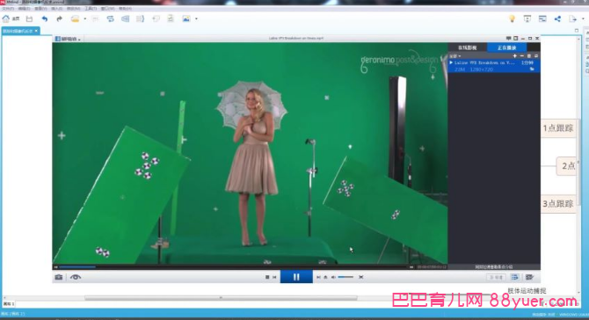Screen dimensions: 589x320
Task: Open the 编辑 (Edit) menu
Action: (24, 8)
